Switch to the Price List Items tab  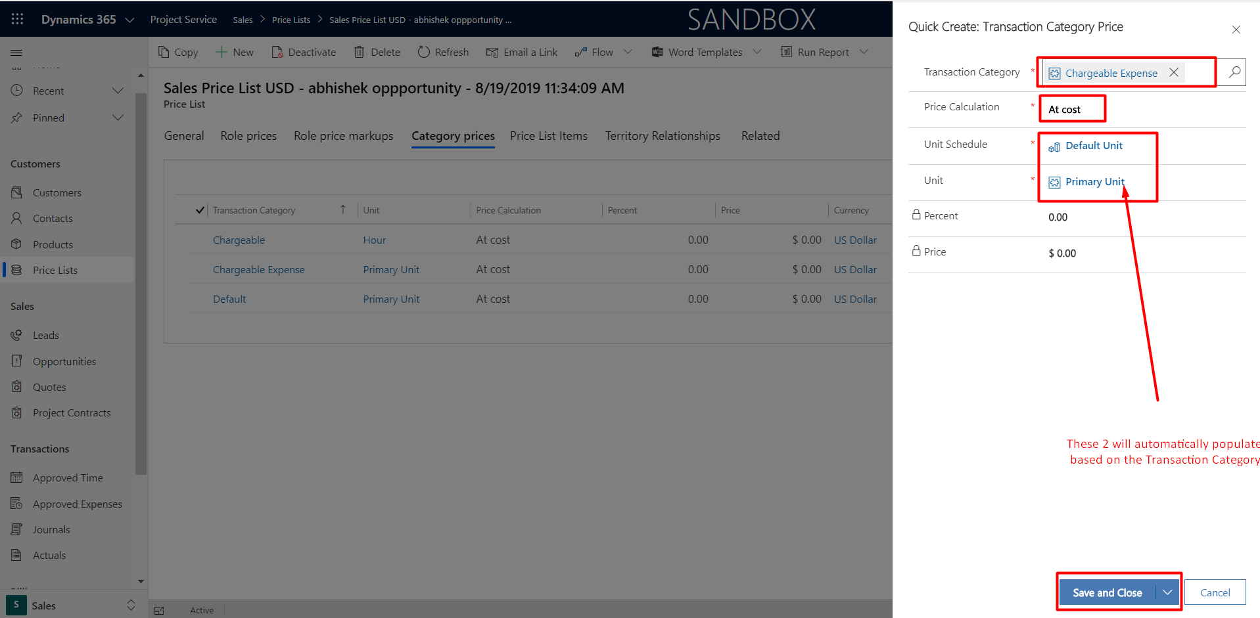548,136
